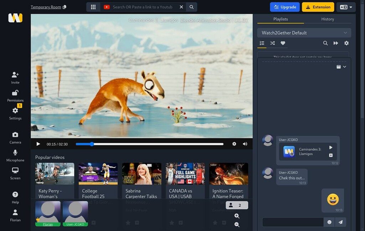Play the video
The height and width of the screenshot is (231, 365).
coord(38,144)
